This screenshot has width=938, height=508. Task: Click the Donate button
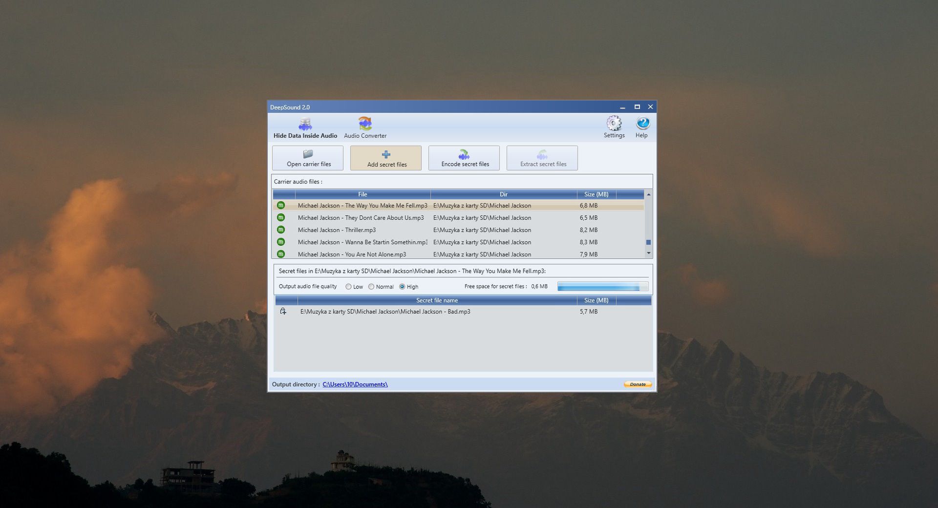(x=637, y=384)
